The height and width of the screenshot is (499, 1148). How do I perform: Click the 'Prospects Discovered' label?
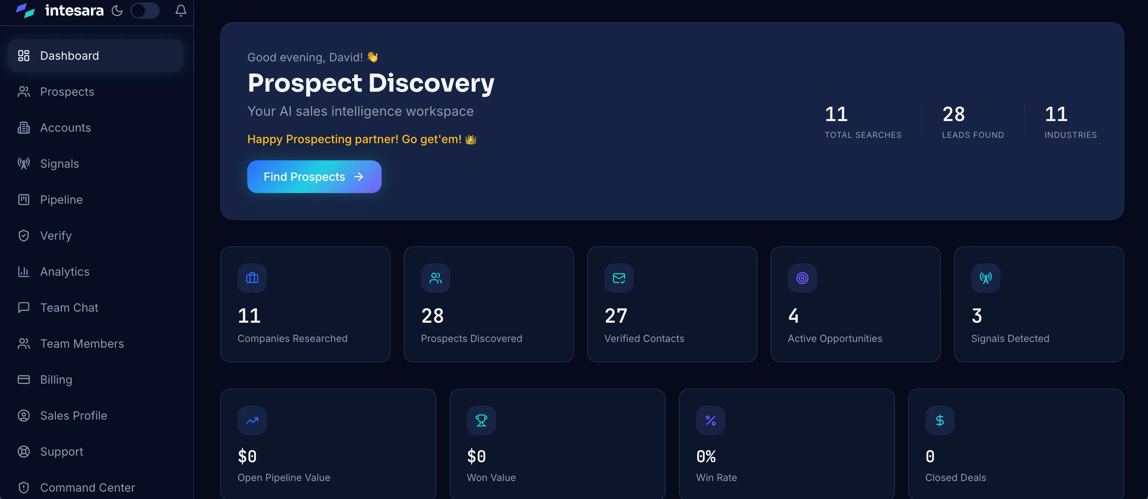(472, 339)
